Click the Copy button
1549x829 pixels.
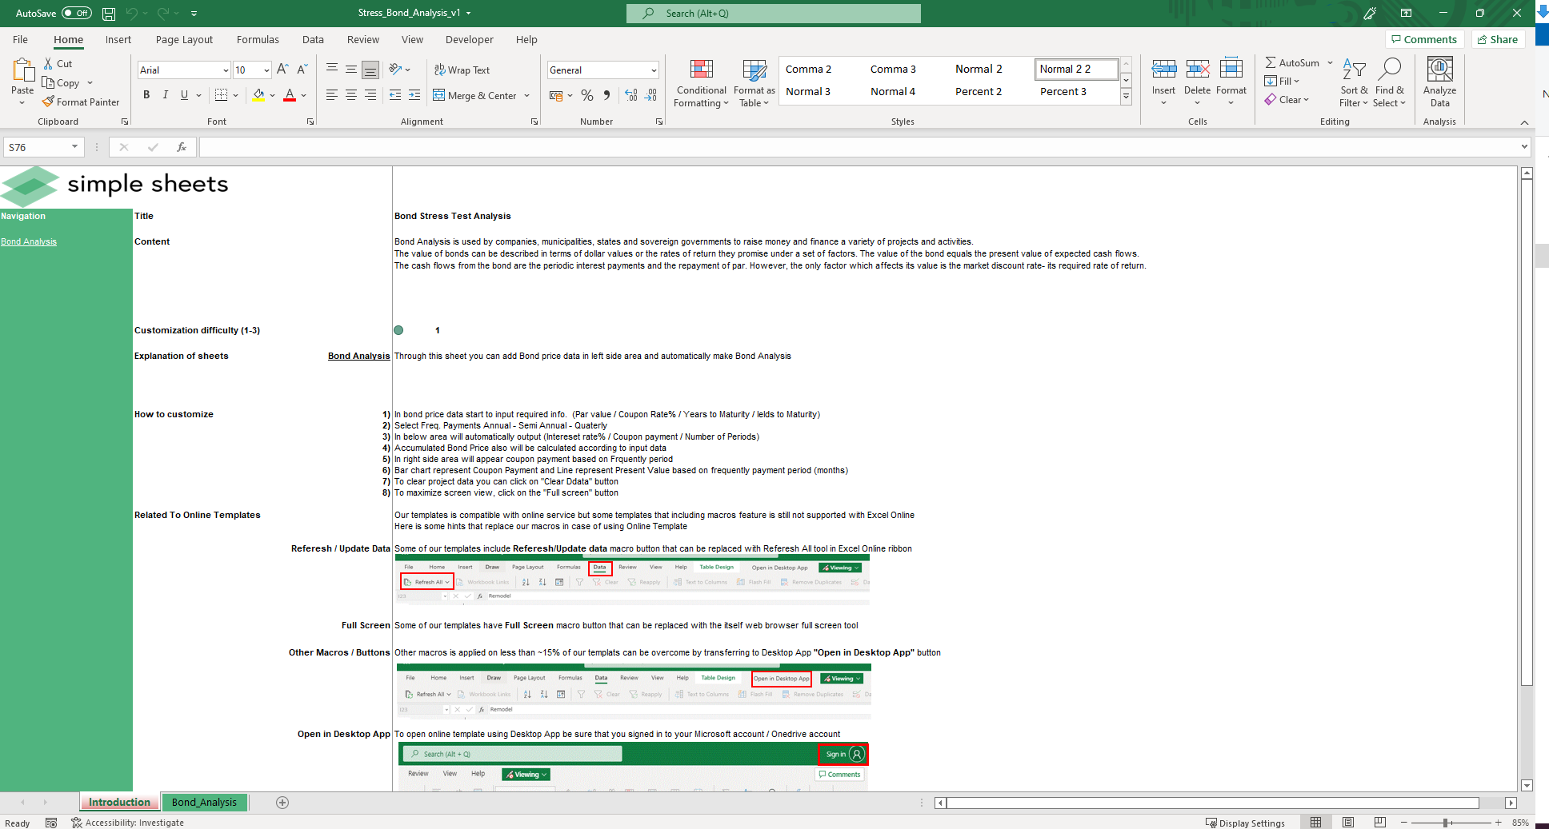[62, 83]
